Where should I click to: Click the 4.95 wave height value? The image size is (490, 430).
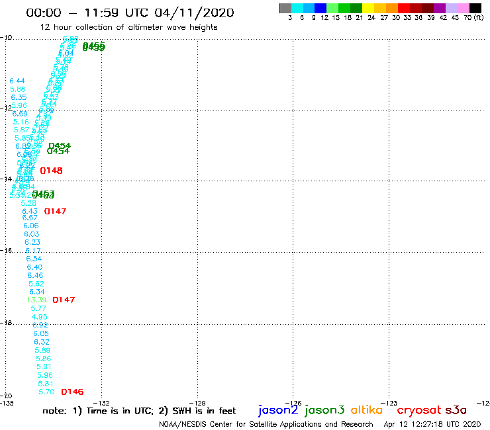pyautogui.click(x=39, y=317)
